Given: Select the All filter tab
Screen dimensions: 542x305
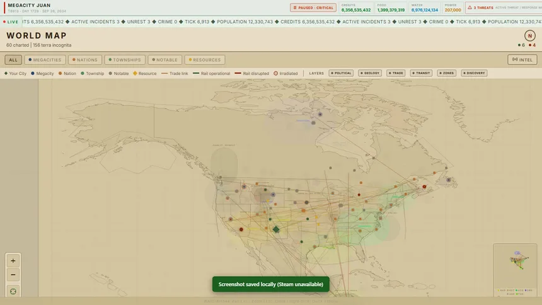Looking at the screenshot, I should 13,60.
